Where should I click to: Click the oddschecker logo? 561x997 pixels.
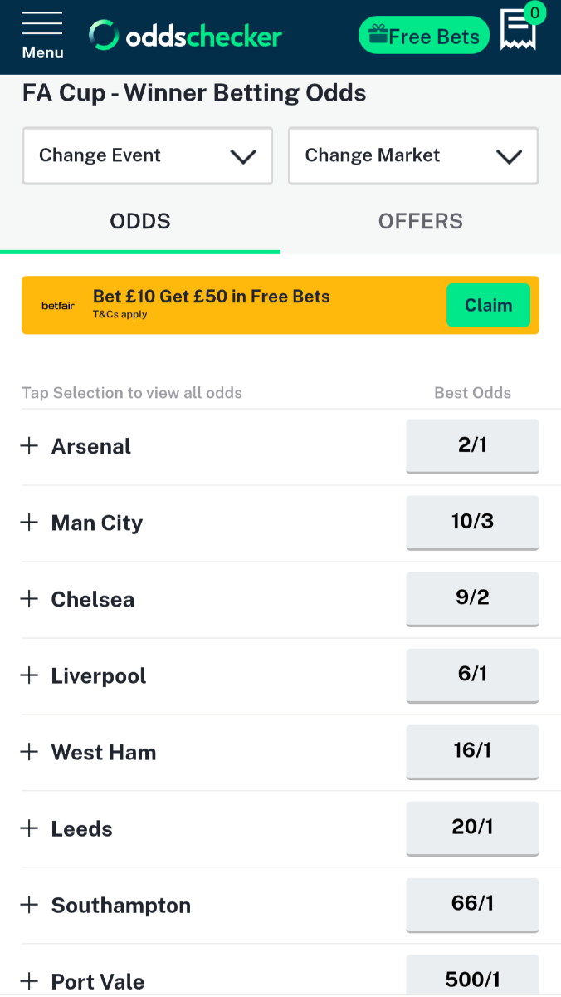[186, 36]
